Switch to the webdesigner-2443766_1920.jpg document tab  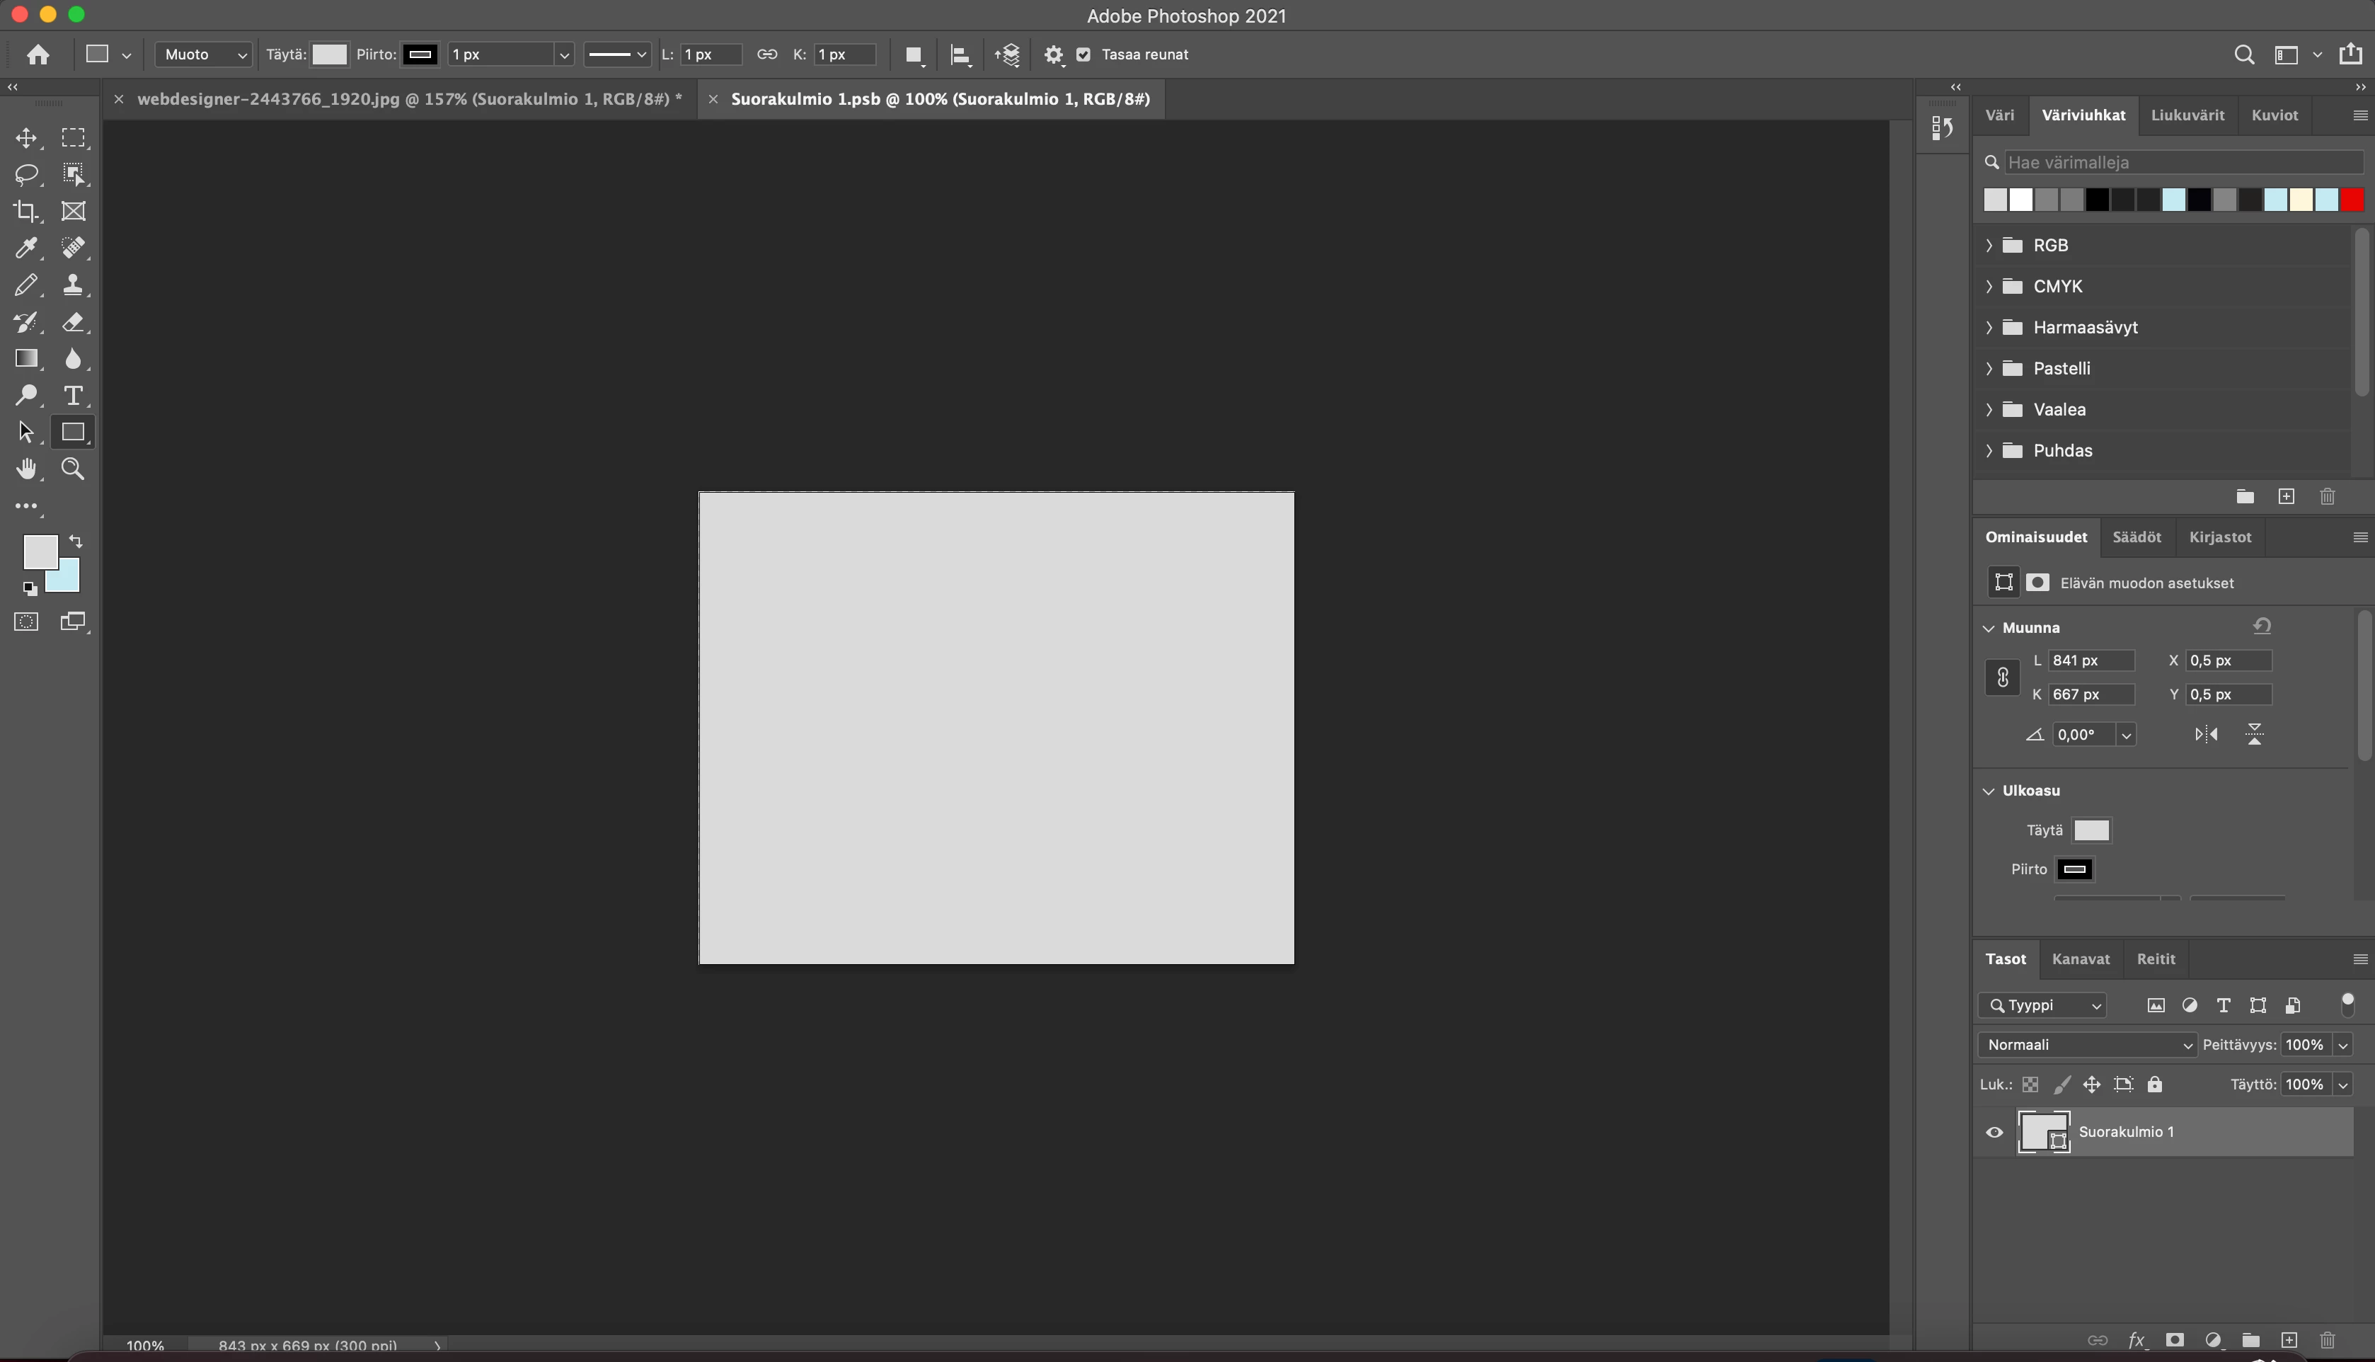tap(408, 99)
